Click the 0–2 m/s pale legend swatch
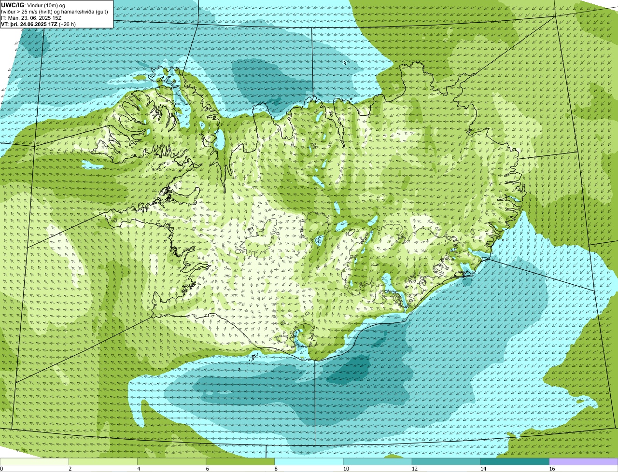 click(35, 462)
